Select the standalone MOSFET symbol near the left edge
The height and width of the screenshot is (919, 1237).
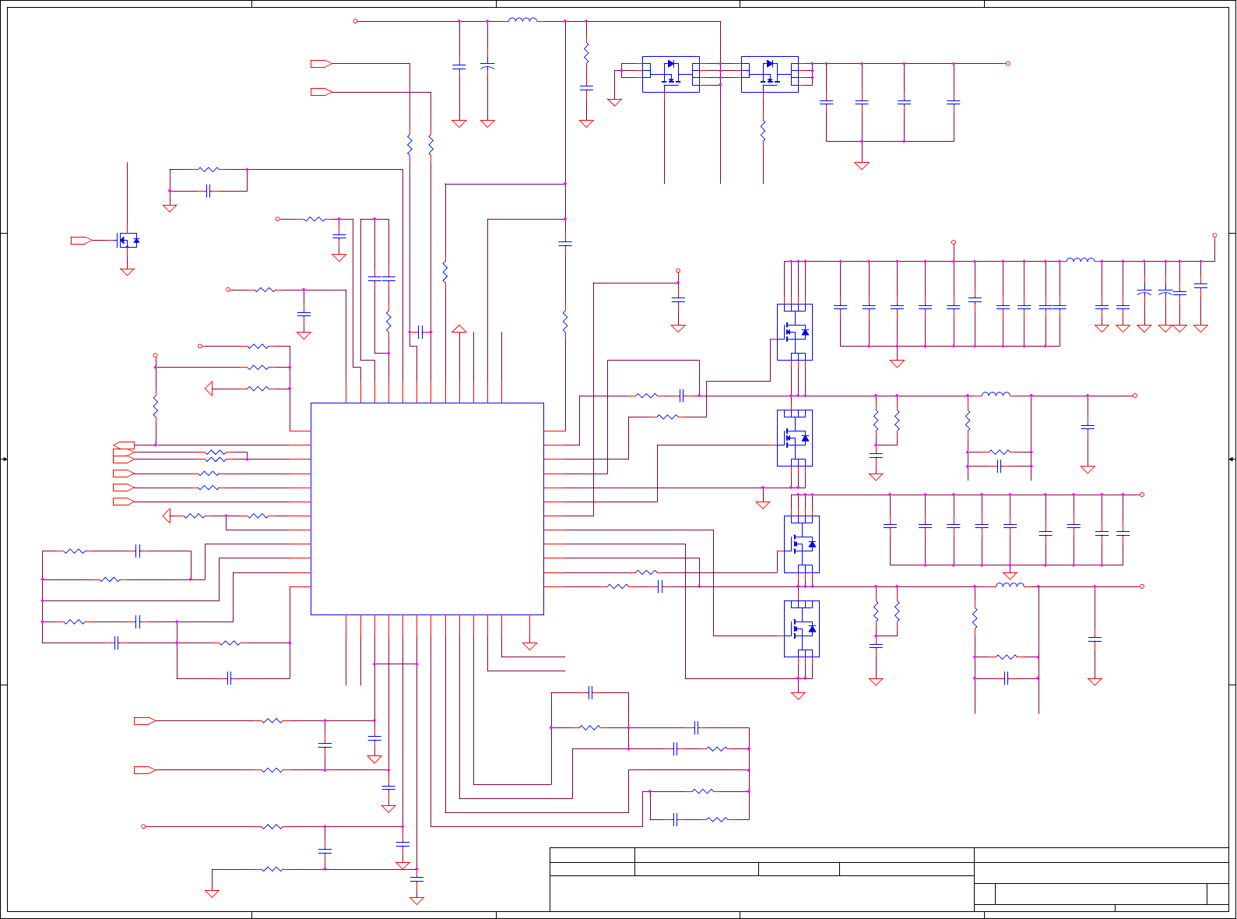click(128, 241)
